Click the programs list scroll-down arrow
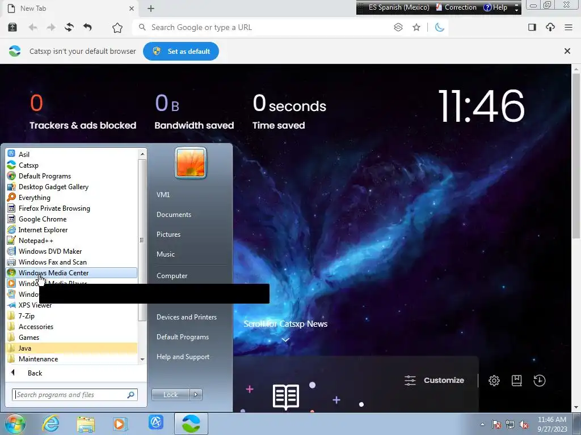Screen dimensions: 581x435 click(142, 359)
